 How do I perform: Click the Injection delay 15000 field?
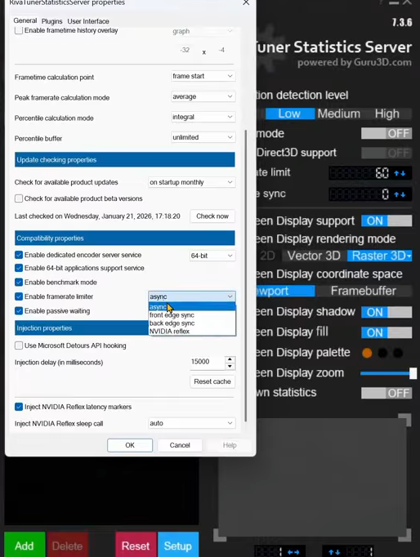208,362
